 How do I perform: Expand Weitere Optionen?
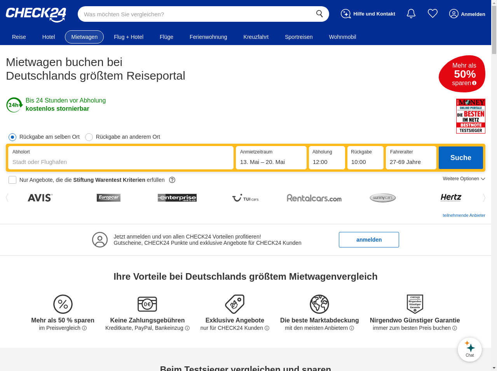464,179
